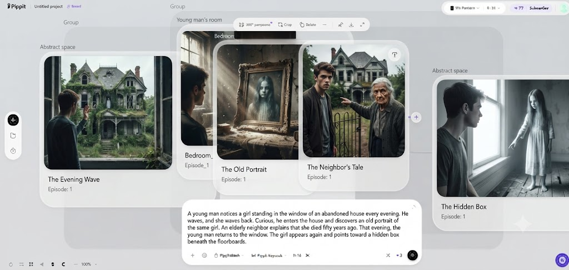The width and height of the screenshot is (569, 270).
Task: Open the folder icon in left sidebar
Action: click(x=13, y=136)
